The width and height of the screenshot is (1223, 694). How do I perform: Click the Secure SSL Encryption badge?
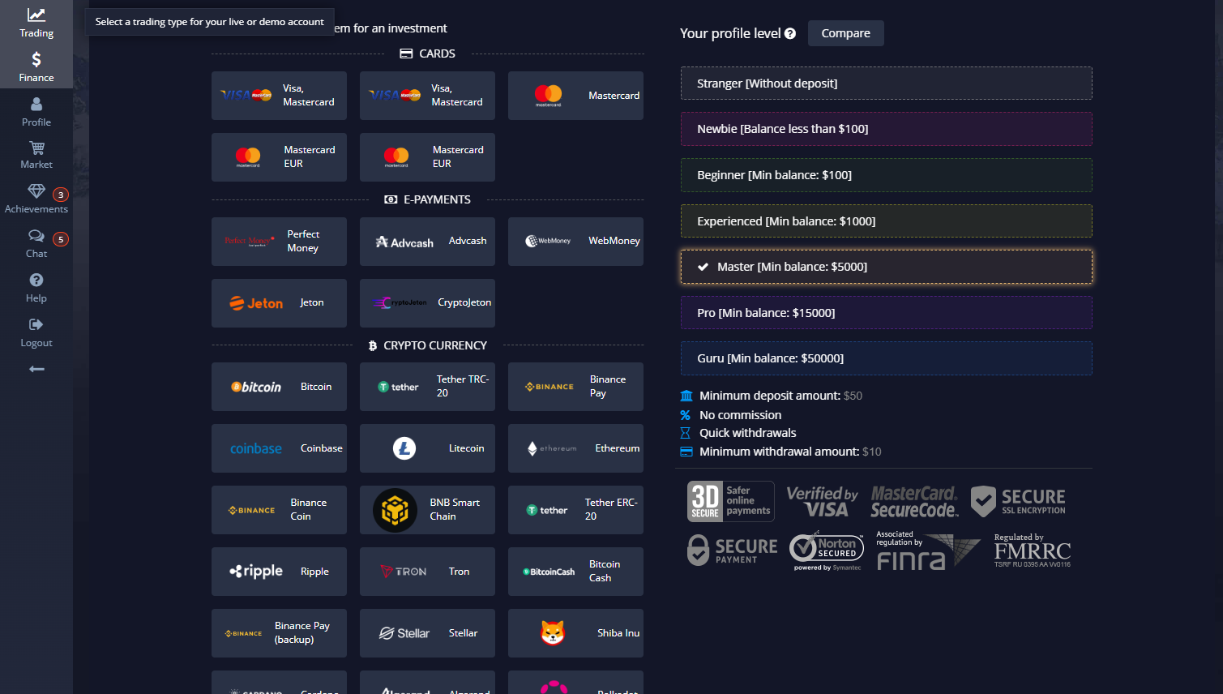tap(1019, 502)
